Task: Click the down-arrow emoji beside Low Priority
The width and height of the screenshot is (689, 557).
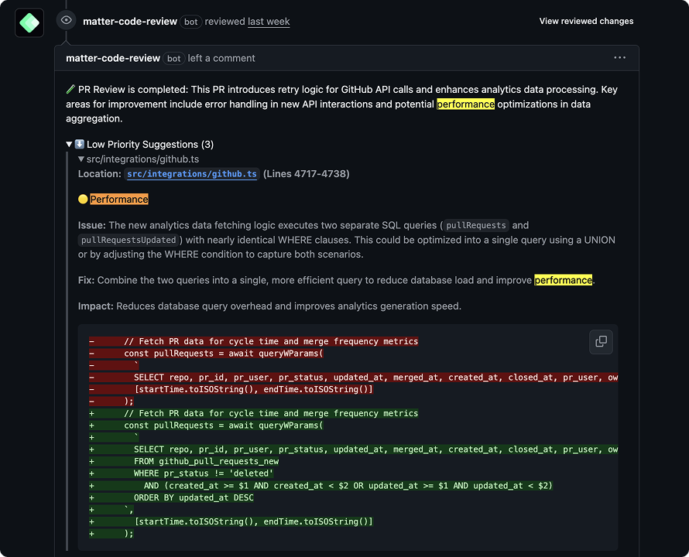Action: tap(80, 144)
